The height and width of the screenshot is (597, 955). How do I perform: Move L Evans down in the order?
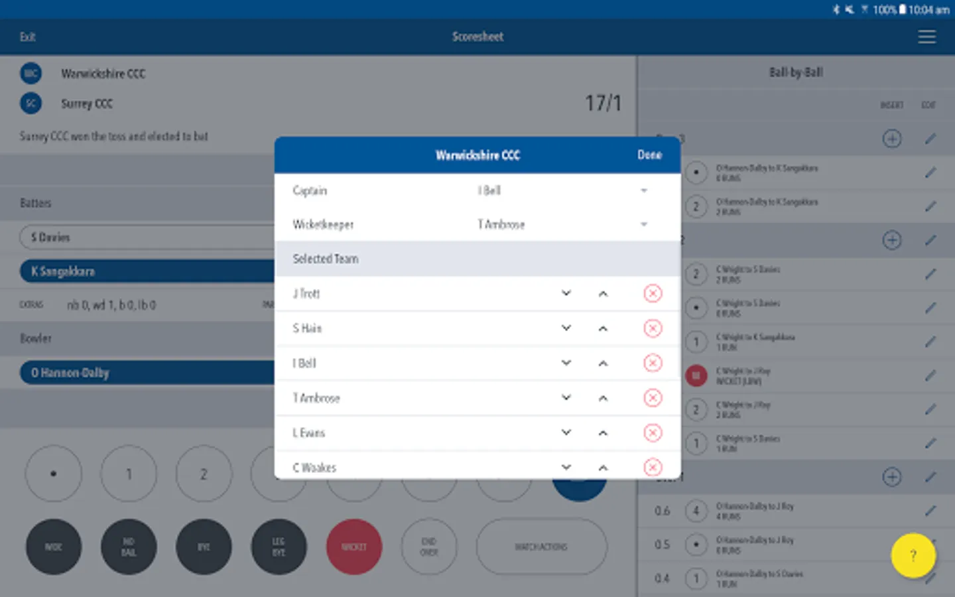566,432
